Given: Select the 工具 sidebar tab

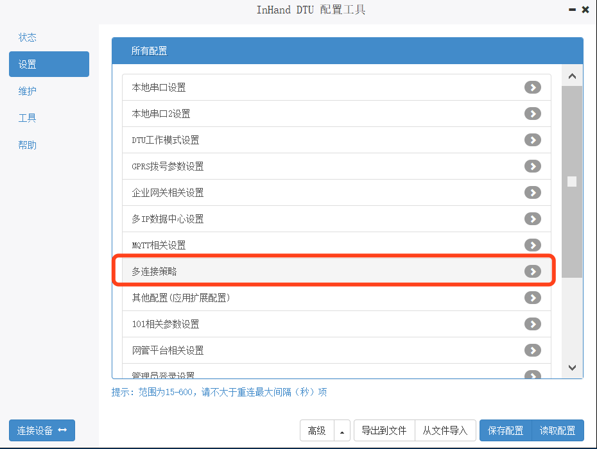Looking at the screenshot, I should coord(28,118).
